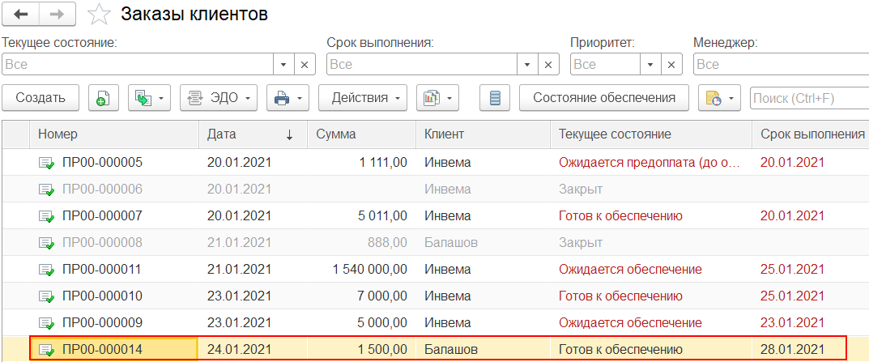Open the ЭДО menu
Image resolution: width=869 pixels, height=362 pixels.
coord(218,98)
